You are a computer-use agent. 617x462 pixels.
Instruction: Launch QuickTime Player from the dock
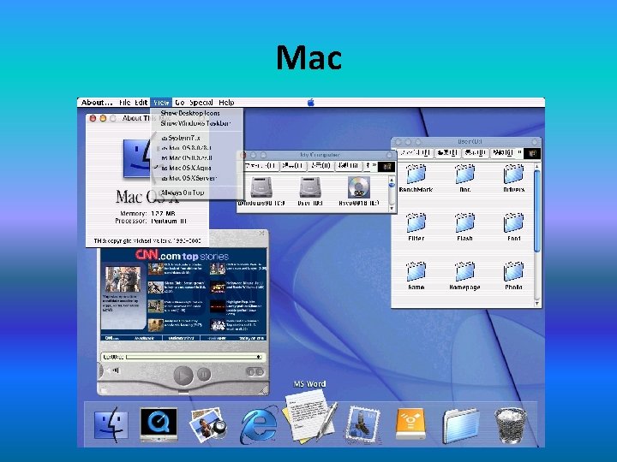pyautogui.click(x=159, y=424)
